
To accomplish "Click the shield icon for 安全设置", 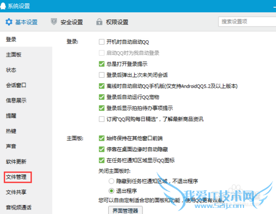I will click(x=54, y=22).
